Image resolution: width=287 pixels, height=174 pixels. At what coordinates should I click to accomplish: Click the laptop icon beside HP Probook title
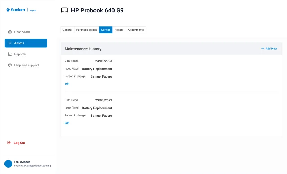coord(65,10)
